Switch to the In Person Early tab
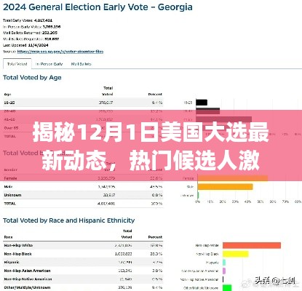Viewport: 302px width, 291px height. click(49, 64)
